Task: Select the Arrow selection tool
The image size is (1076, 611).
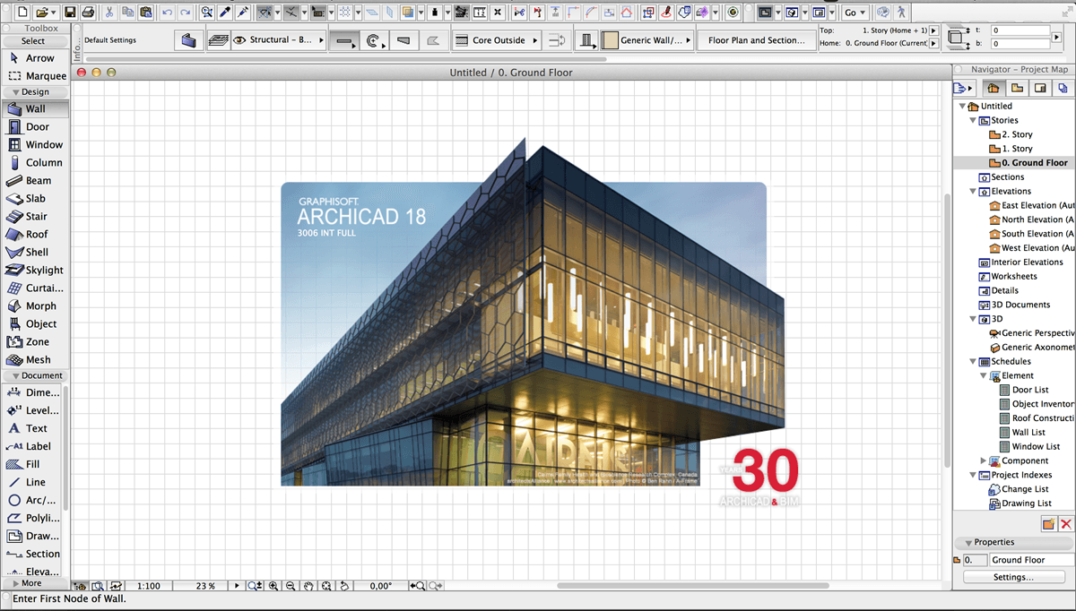Action: point(34,58)
